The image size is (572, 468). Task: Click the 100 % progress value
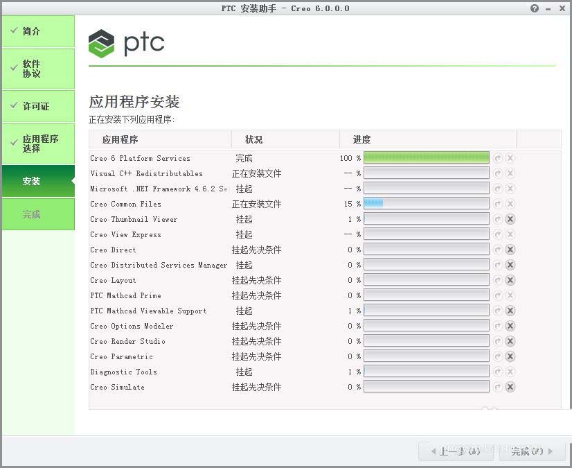[x=350, y=158]
